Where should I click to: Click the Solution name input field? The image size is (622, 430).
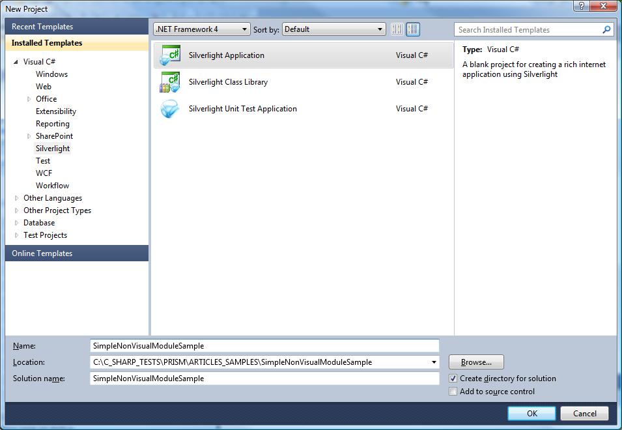pos(264,379)
